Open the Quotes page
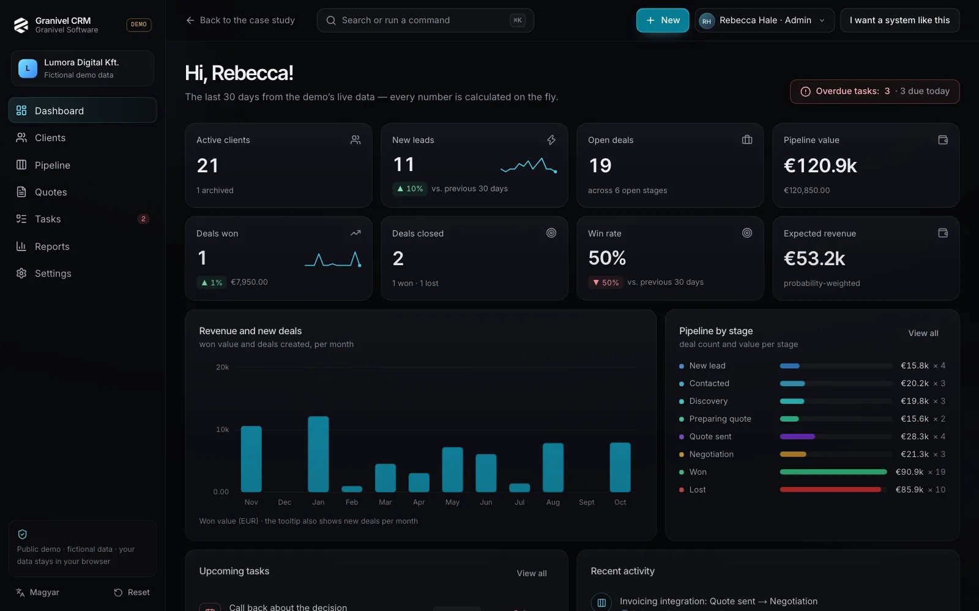Screen dimensions: 979x611 pos(83,192)
